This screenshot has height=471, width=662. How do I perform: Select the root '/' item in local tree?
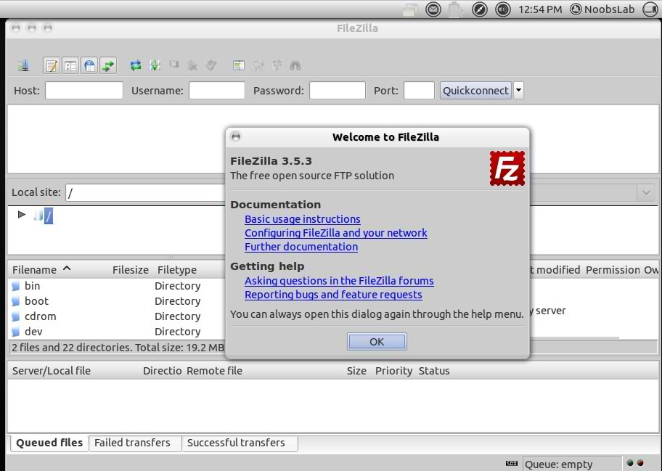(x=49, y=216)
